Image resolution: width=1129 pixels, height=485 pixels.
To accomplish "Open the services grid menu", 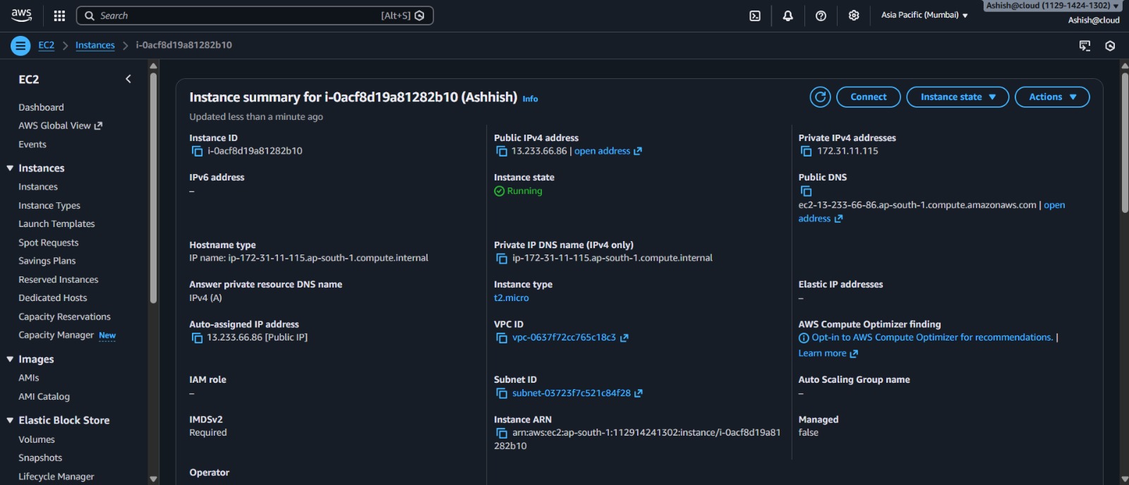I will click(59, 16).
